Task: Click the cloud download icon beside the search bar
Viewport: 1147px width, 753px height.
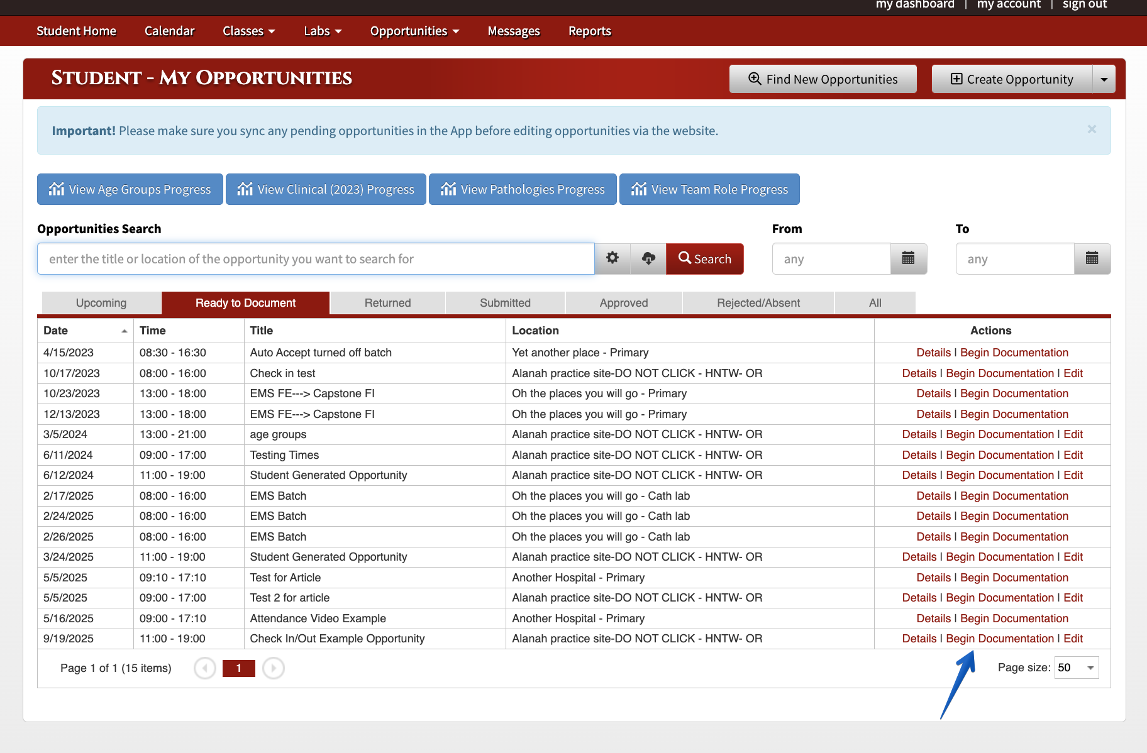Action: [x=648, y=258]
